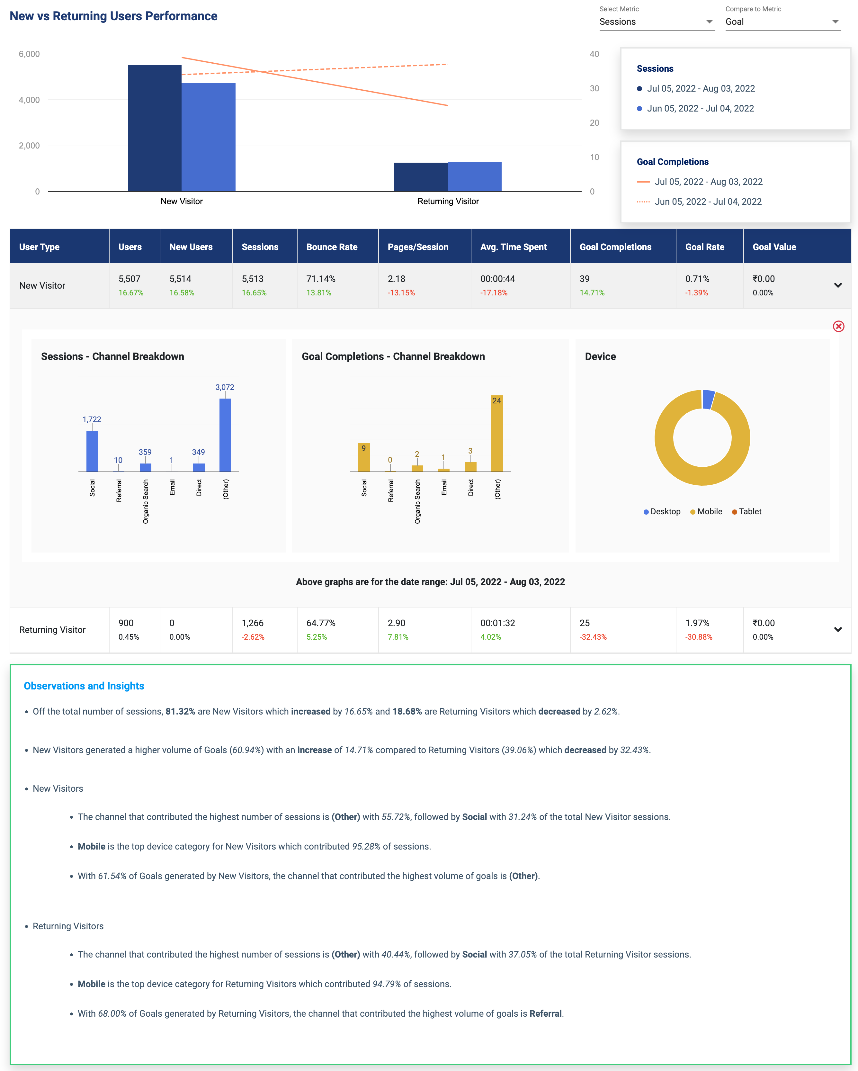Click the Bounce Rate column header

point(332,247)
